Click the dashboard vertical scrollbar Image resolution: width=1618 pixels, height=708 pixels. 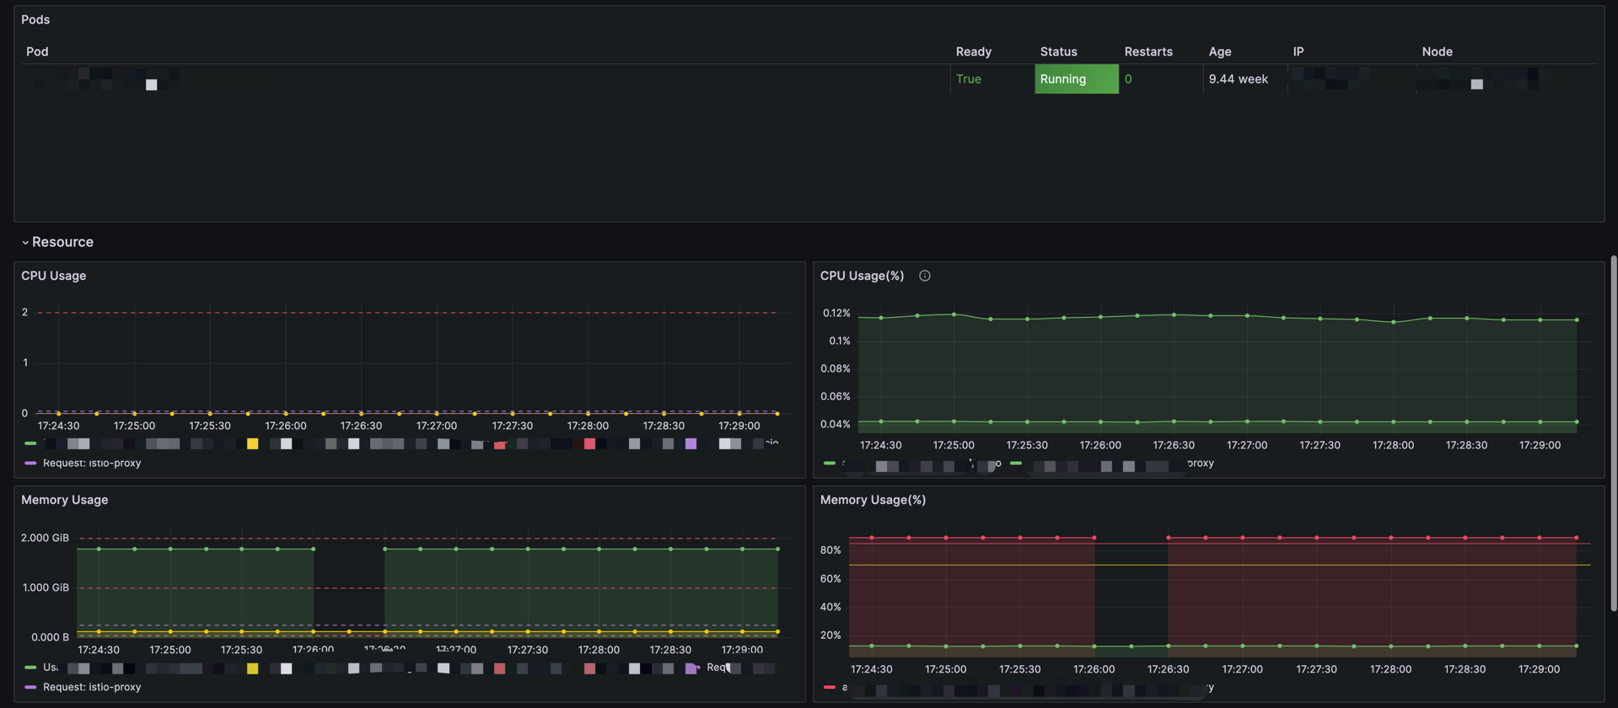[1613, 433]
